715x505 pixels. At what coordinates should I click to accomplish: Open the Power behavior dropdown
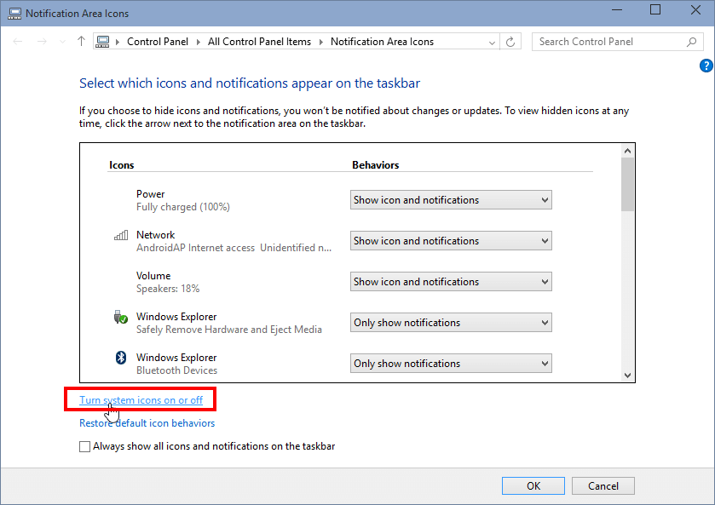[x=451, y=199]
